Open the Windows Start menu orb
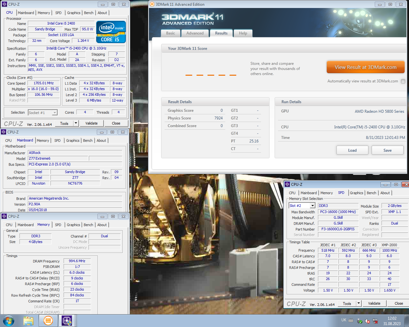Viewport: 409px width, 327px height. point(9,321)
